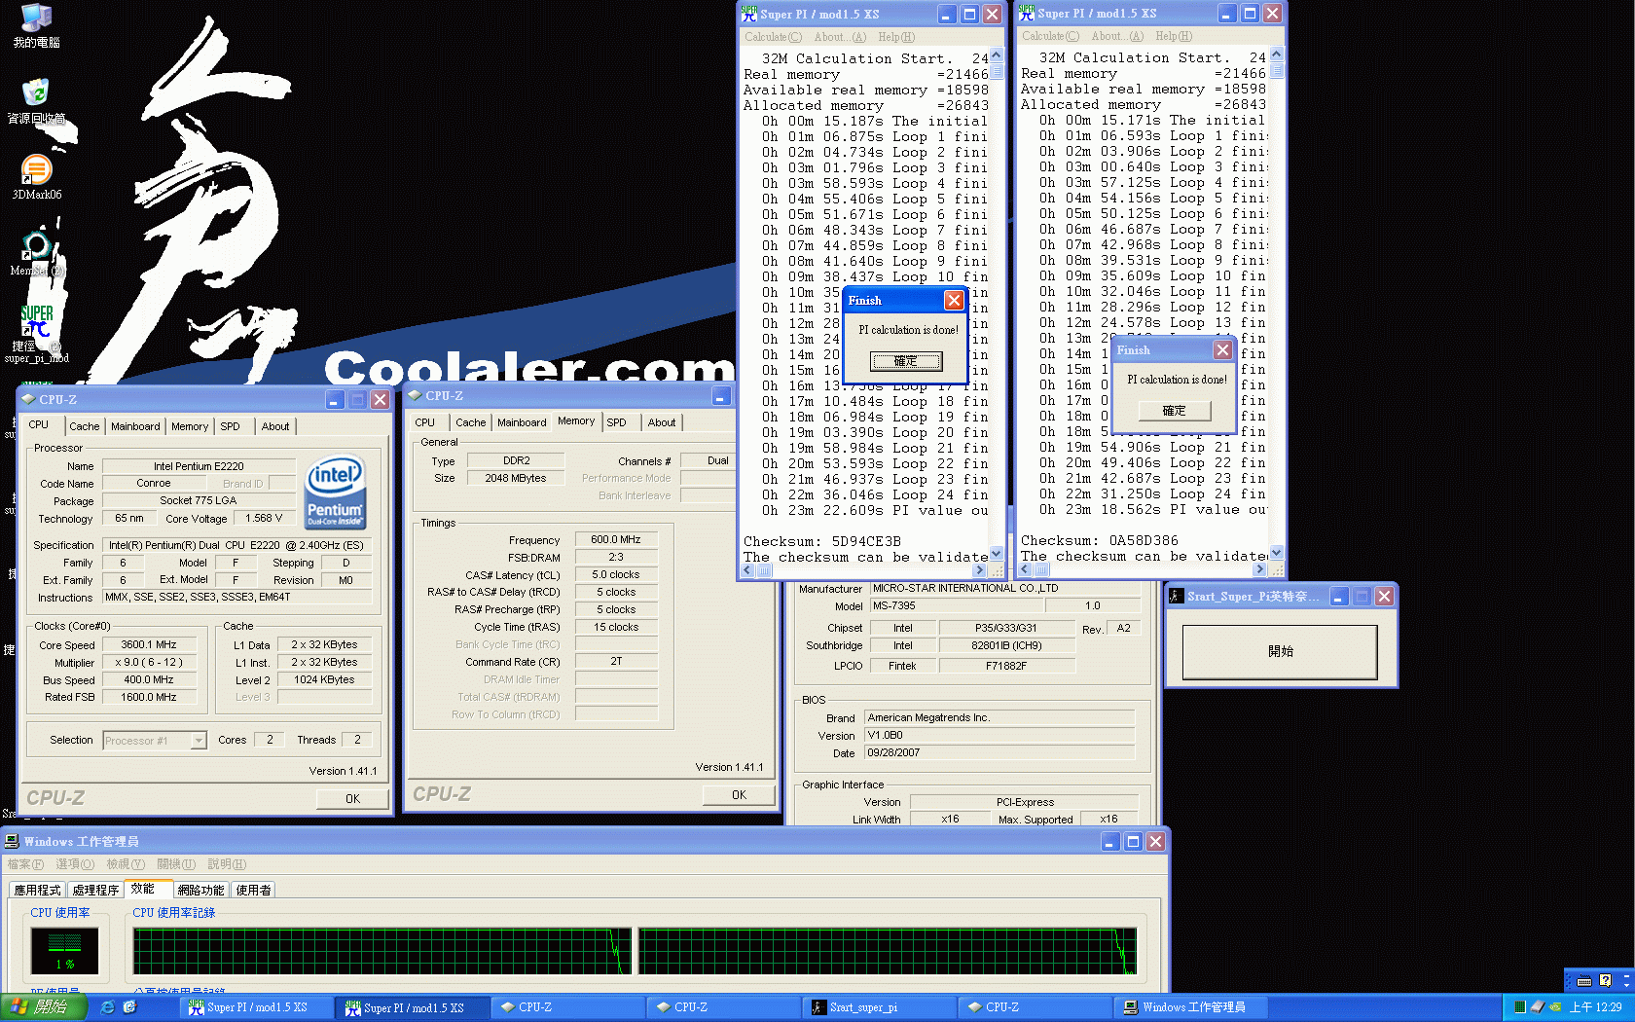Screen dimensions: 1635x1022
Task: Click the Specification field in CPU-Z
Action: click(x=236, y=545)
